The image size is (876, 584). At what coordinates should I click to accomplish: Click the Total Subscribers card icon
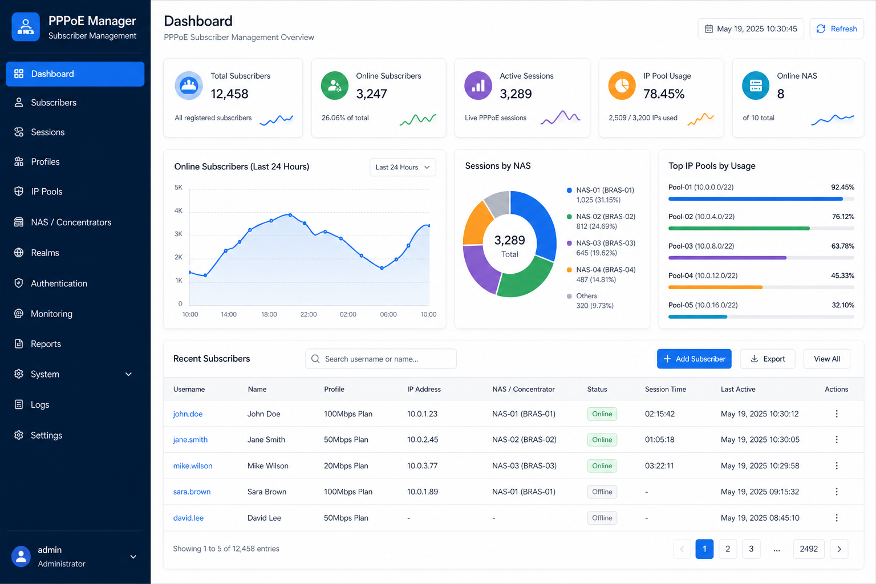pyautogui.click(x=189, y=86)
